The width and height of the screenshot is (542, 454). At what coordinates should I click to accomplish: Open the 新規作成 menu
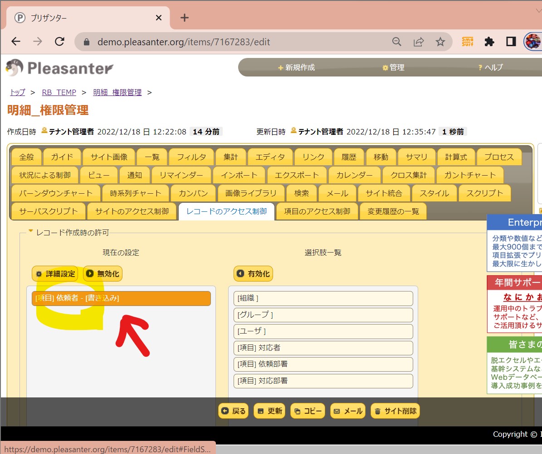tap(297, 67)
